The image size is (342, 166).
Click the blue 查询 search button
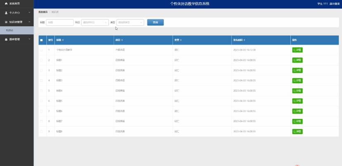(155, 22)
